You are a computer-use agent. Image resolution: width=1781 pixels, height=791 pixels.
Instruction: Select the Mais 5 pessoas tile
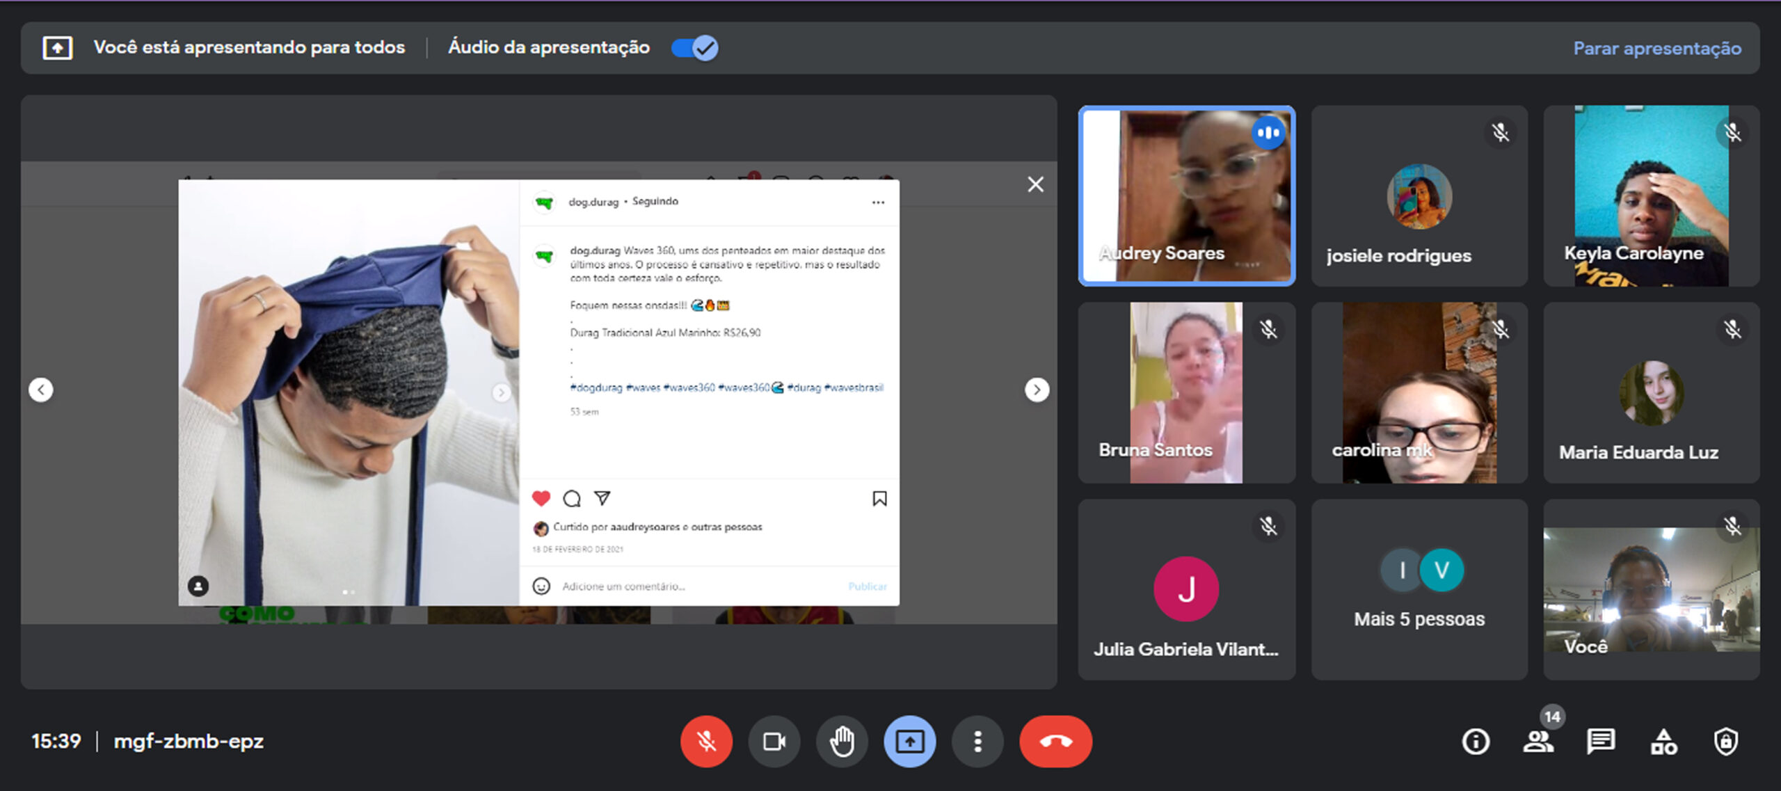(x=1419, y=589)
